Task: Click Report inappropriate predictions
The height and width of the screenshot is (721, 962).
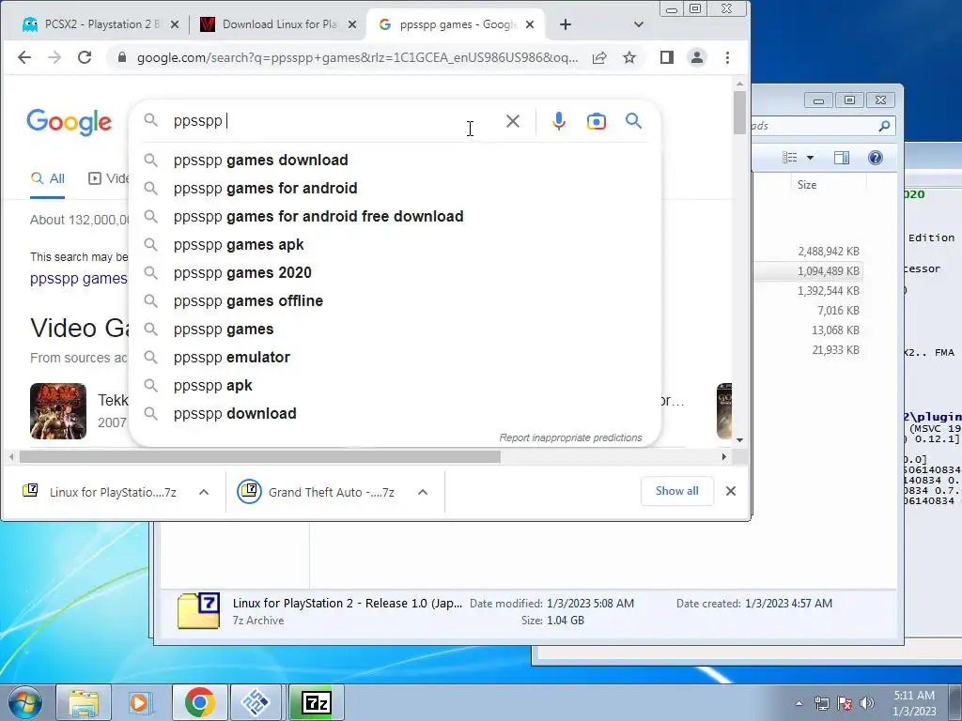Action: 570,437
